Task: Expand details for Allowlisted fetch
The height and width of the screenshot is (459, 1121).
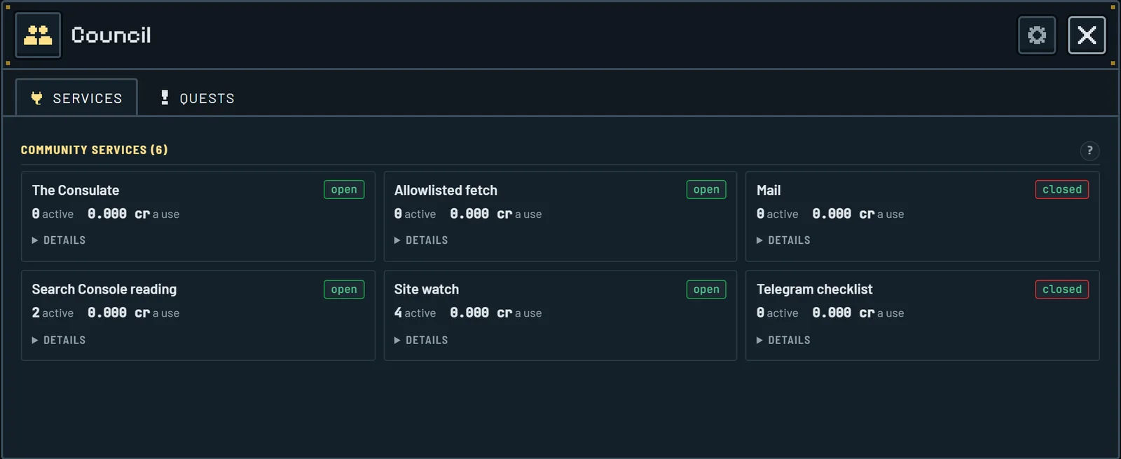Action: coord(421,240)
